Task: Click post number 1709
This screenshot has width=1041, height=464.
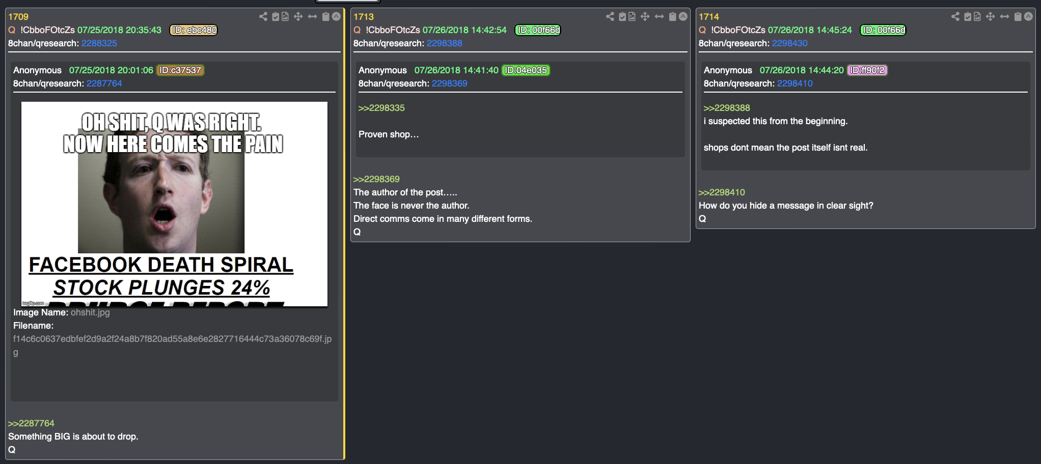Action: tap(18, 17)
